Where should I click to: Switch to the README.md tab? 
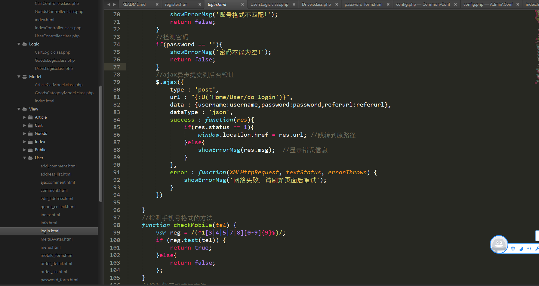tap(134, 5)
